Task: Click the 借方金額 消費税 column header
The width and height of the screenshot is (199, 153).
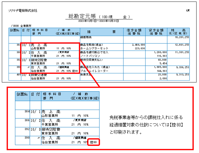Action: pos(134,32)
